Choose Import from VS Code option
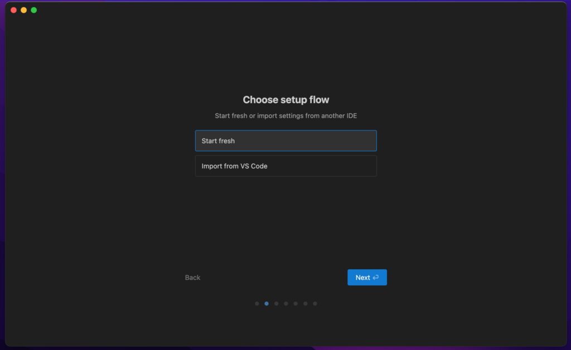The width and height of the screenshot is (571, 350). pyautogui.click(x=285, y=166)
